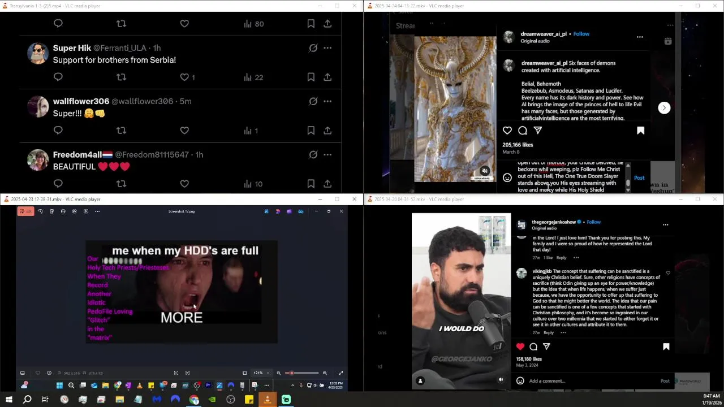
Task: Like the dreamweaver_ai_pl post
Action: click(x=507, y=131)
